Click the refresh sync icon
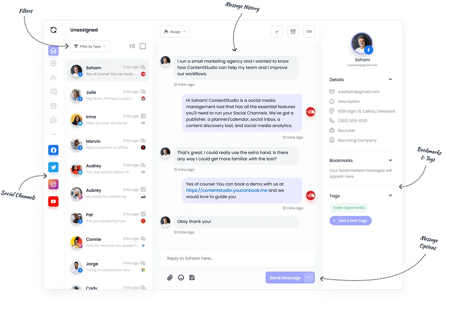The image size is (453, 312). pyautogui.click(x=54, y=30)
